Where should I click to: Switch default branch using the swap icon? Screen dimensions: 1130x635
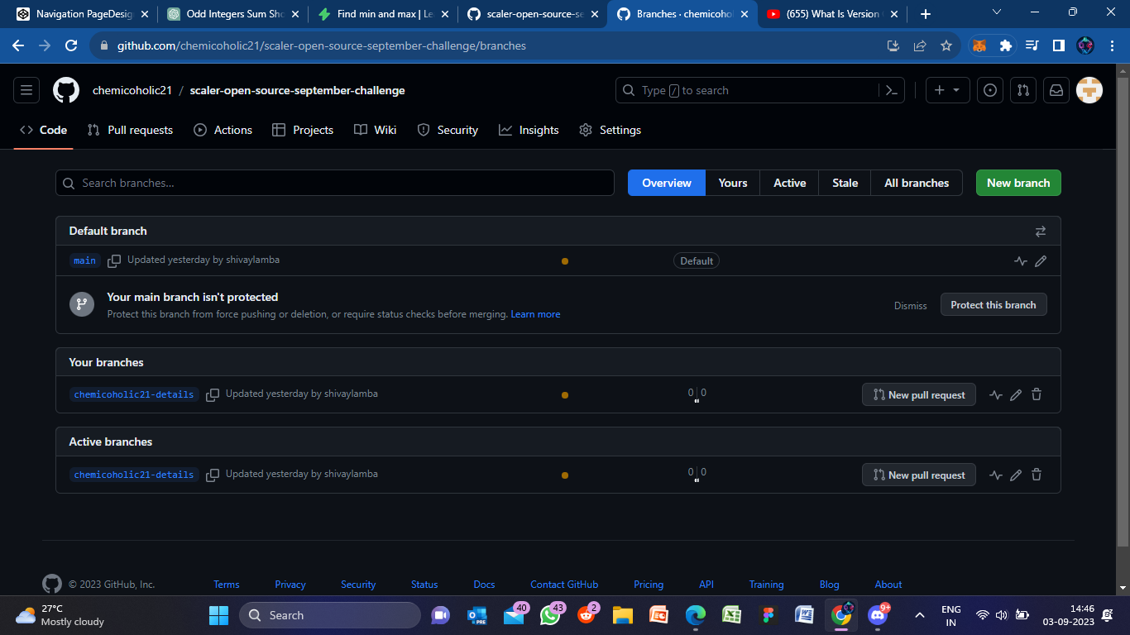click(x=1041, y=231)
